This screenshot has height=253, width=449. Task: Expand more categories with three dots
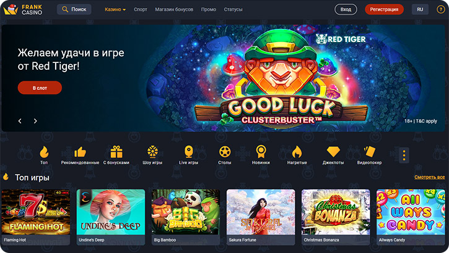click(404, 155)
